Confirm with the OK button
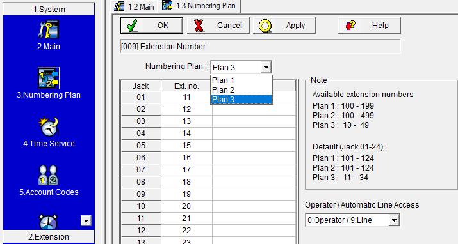 pyautogui.click(x=152, y=26)
